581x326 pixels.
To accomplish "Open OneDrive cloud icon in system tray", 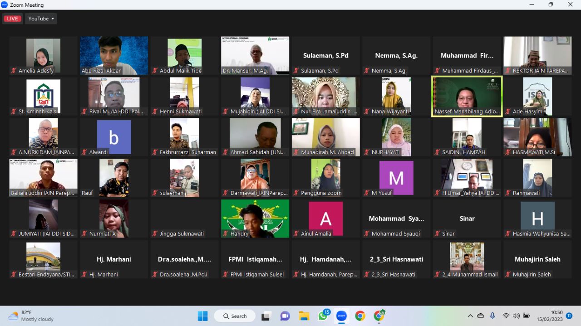I will coord(481,316).
